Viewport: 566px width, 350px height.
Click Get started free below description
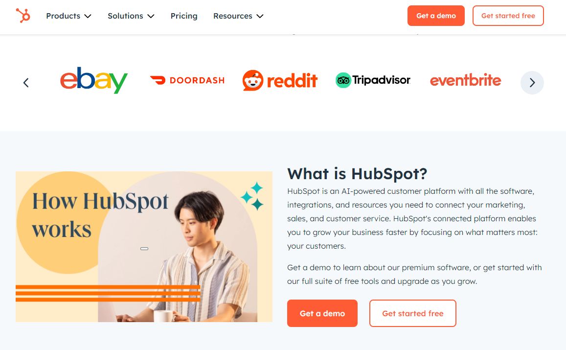pos(412,313)
